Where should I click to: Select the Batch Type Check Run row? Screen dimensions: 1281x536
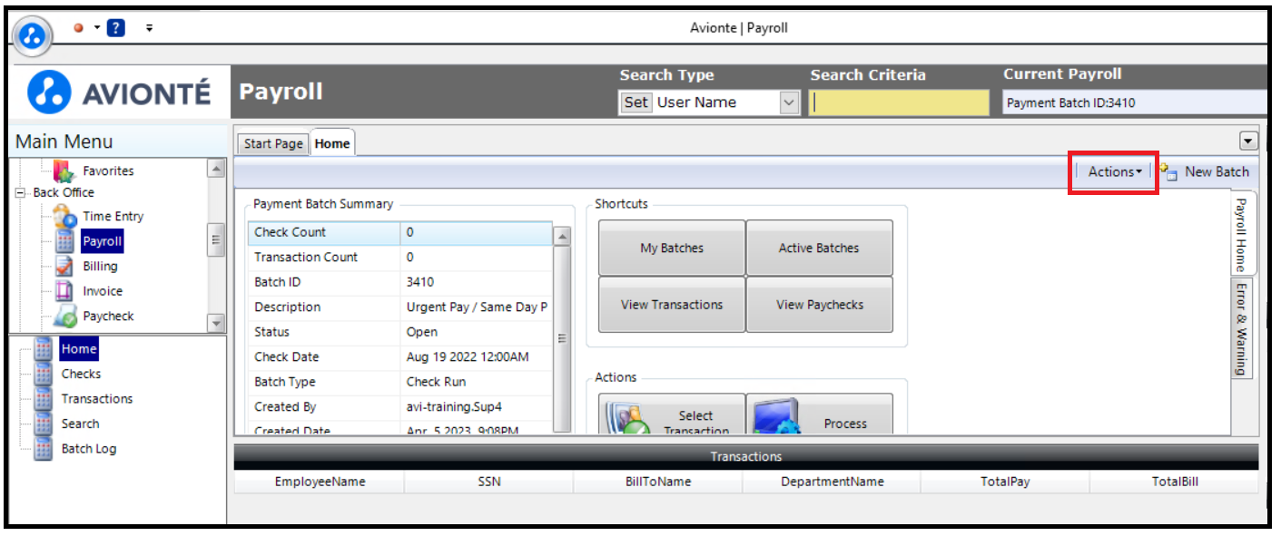399,383
